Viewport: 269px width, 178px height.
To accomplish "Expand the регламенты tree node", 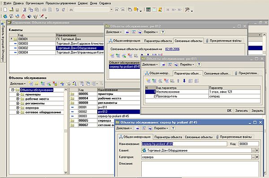I will tap(17, 103).
